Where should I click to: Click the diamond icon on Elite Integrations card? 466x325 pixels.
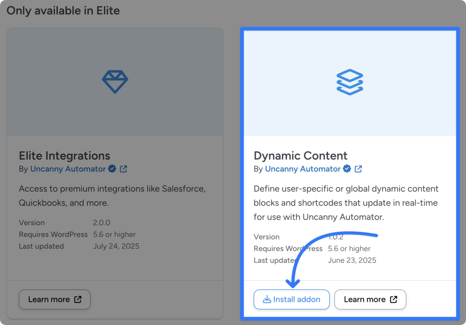(x=115, y=82)
